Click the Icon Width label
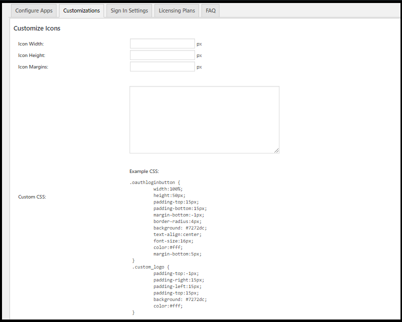This screenshot has height=322, width=402. click(x=31, y=44)
